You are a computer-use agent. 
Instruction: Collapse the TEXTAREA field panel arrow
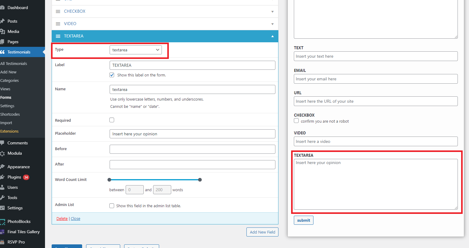coord(272,36)
